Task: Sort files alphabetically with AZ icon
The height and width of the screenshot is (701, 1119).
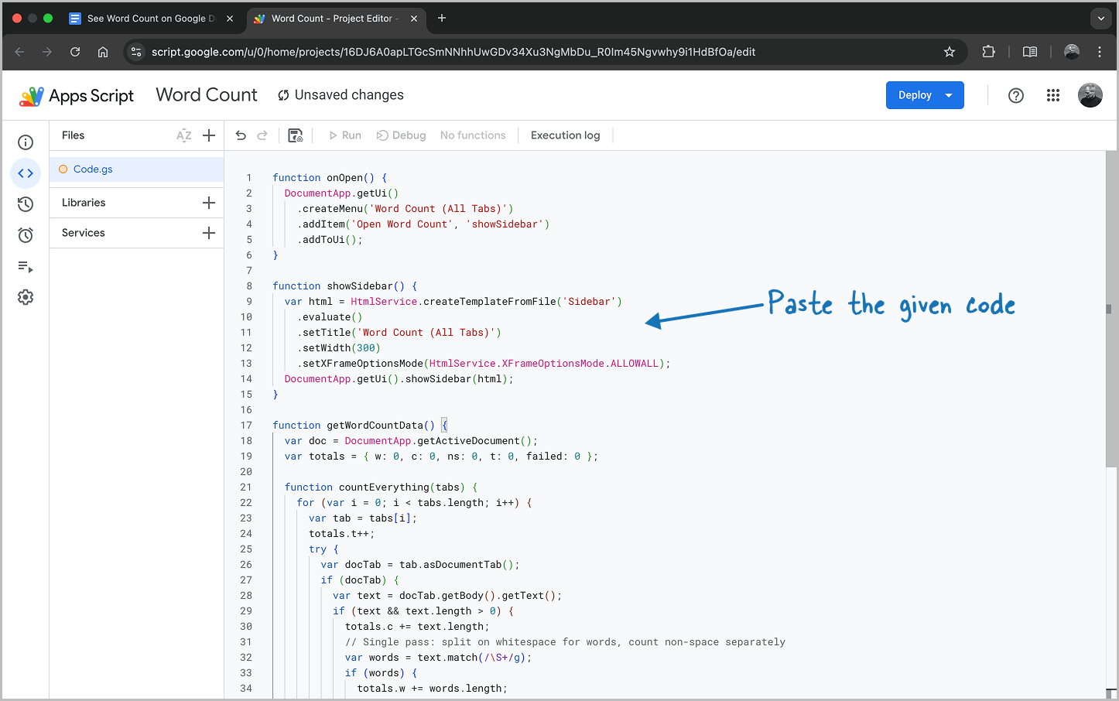Action: pos(183,135)
